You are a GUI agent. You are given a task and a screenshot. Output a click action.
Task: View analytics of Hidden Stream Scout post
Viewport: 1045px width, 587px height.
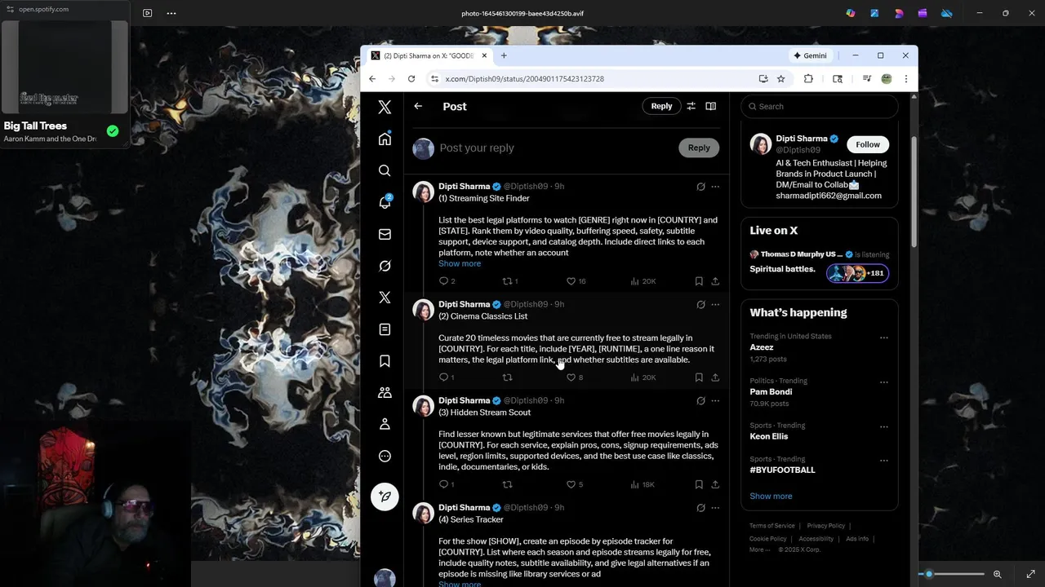click(x=643, y=484)
